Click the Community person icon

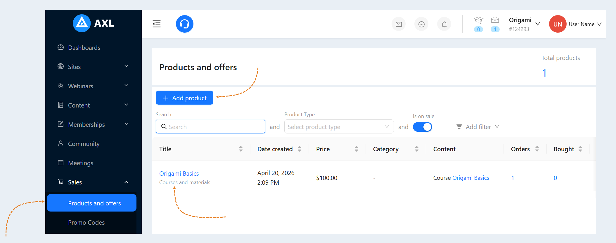pyautogui.click(x=60, y=143)
